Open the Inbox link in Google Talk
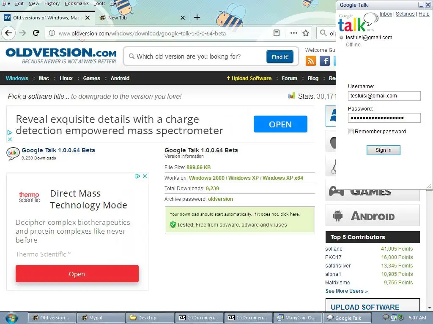Screen dimensions: 433x324 coord(386,14)
